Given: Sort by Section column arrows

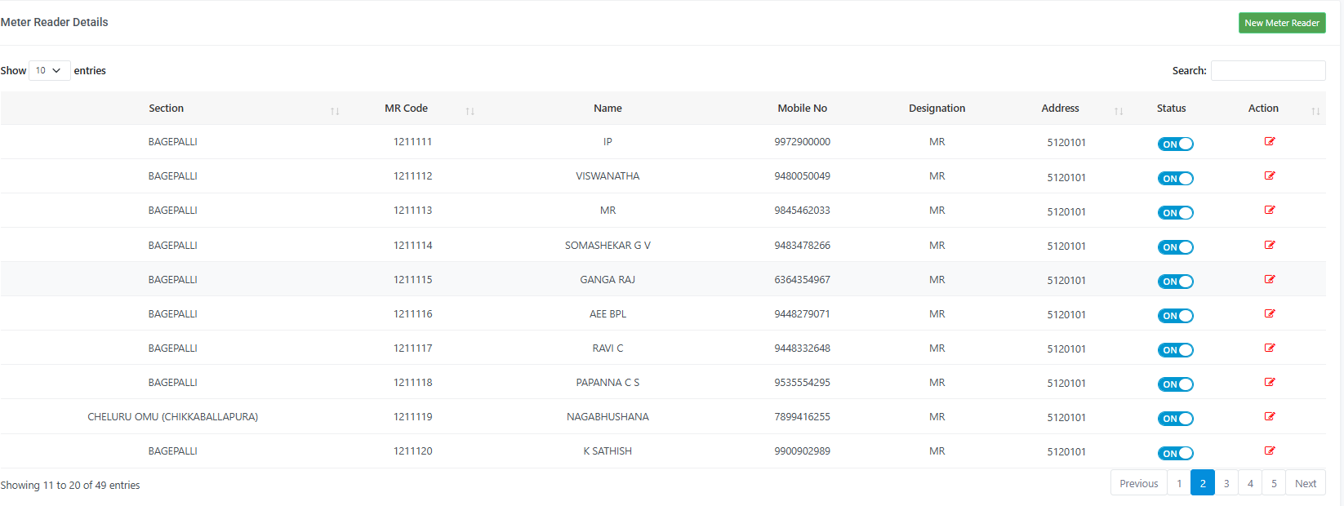Looking at the screenshot, I should point(335,111).
